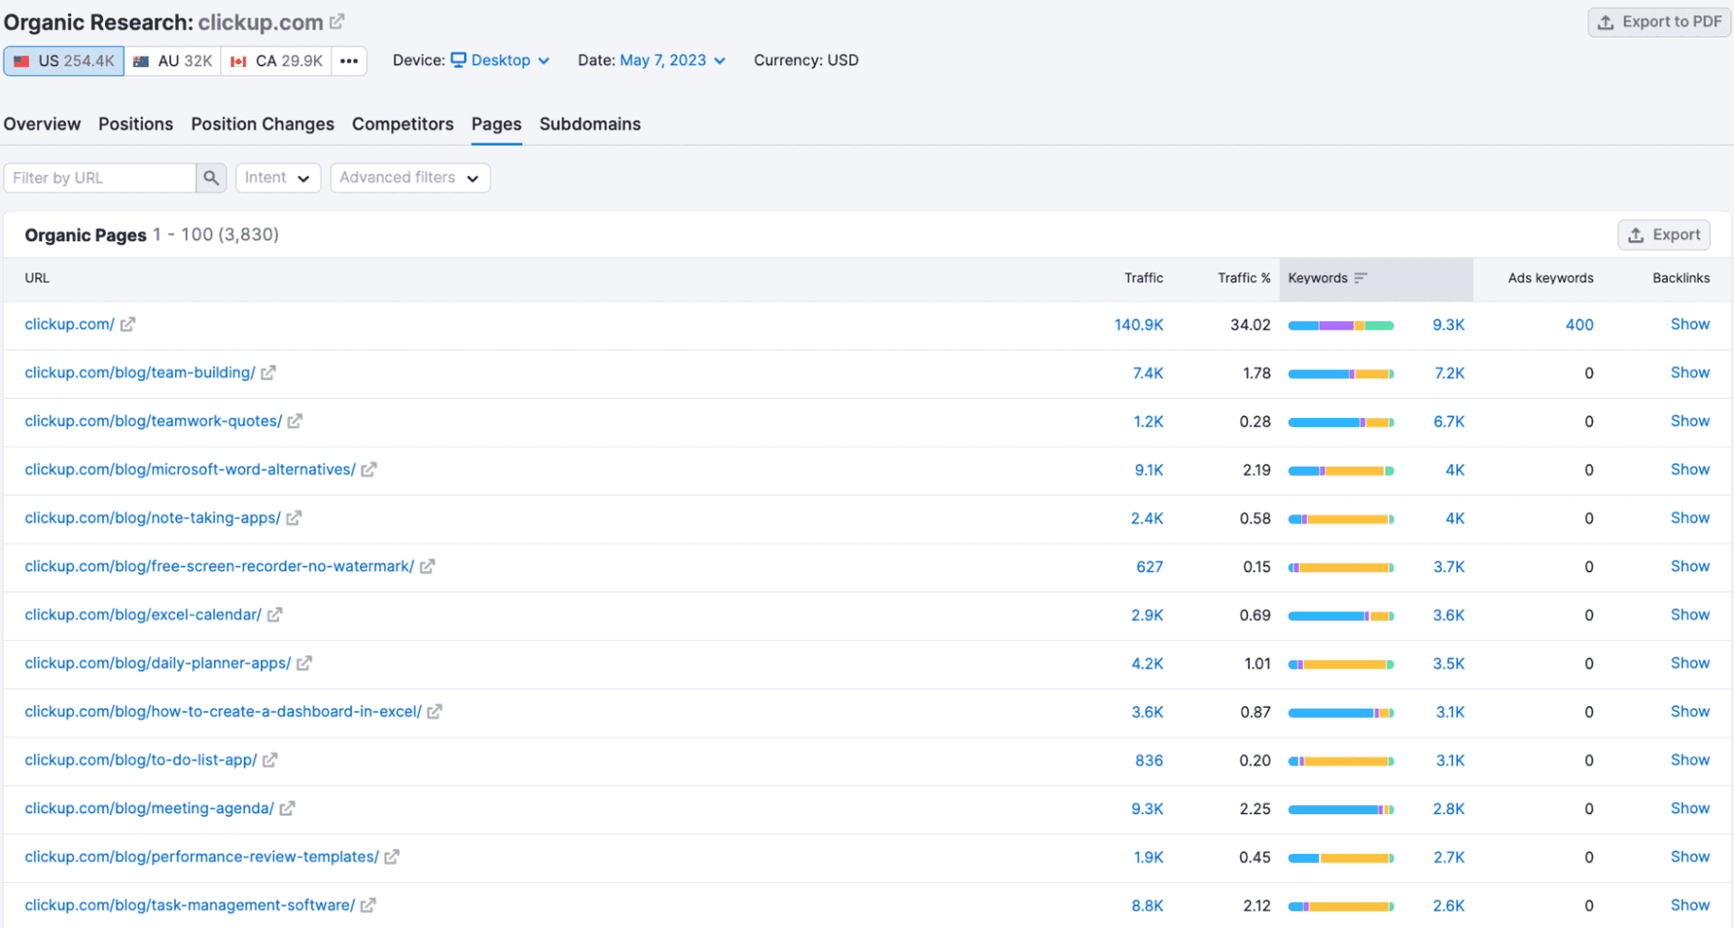Select the US 254.4K database
This screenshot has height=928, width=1734.
coord(64,60)
